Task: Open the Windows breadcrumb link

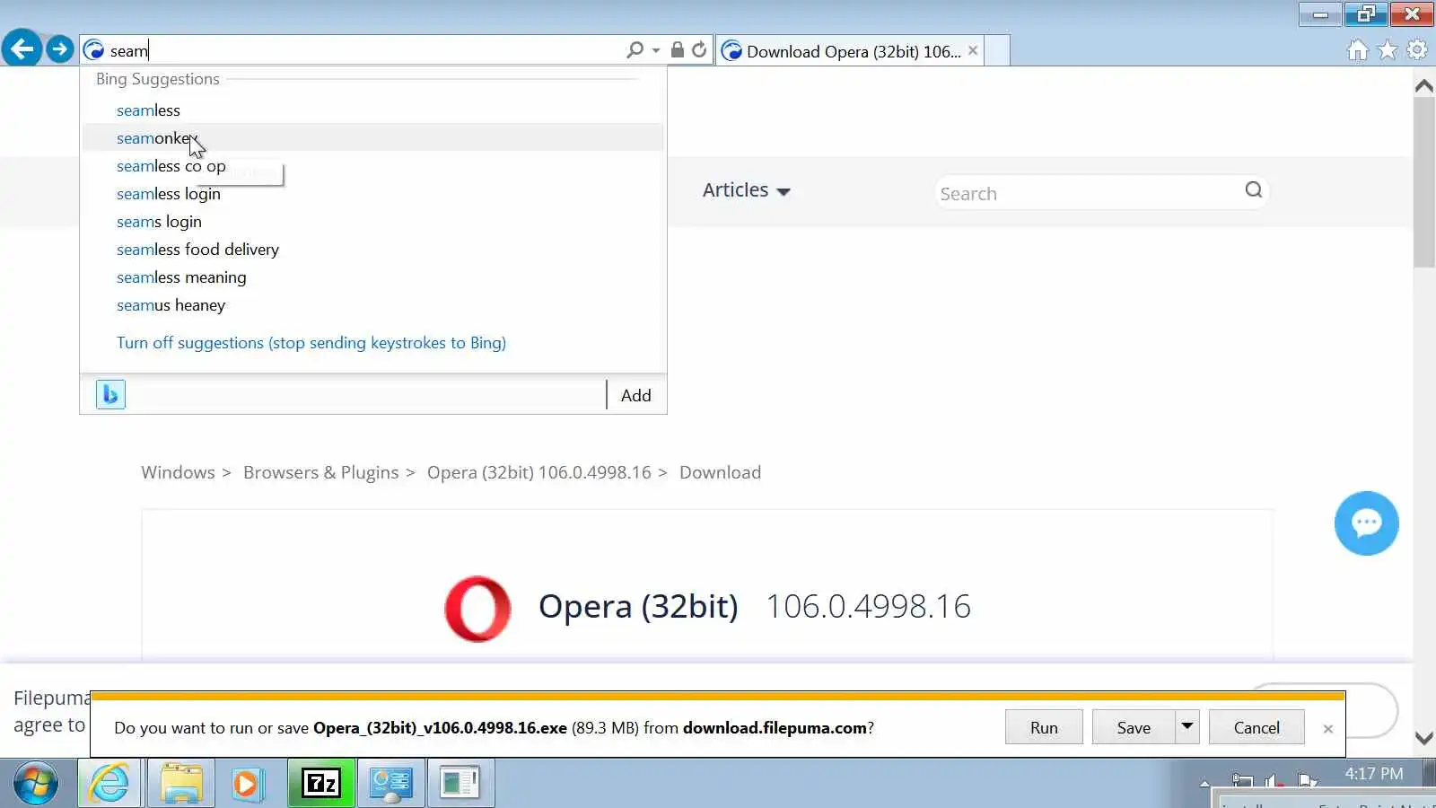Action: click(178, 472)
